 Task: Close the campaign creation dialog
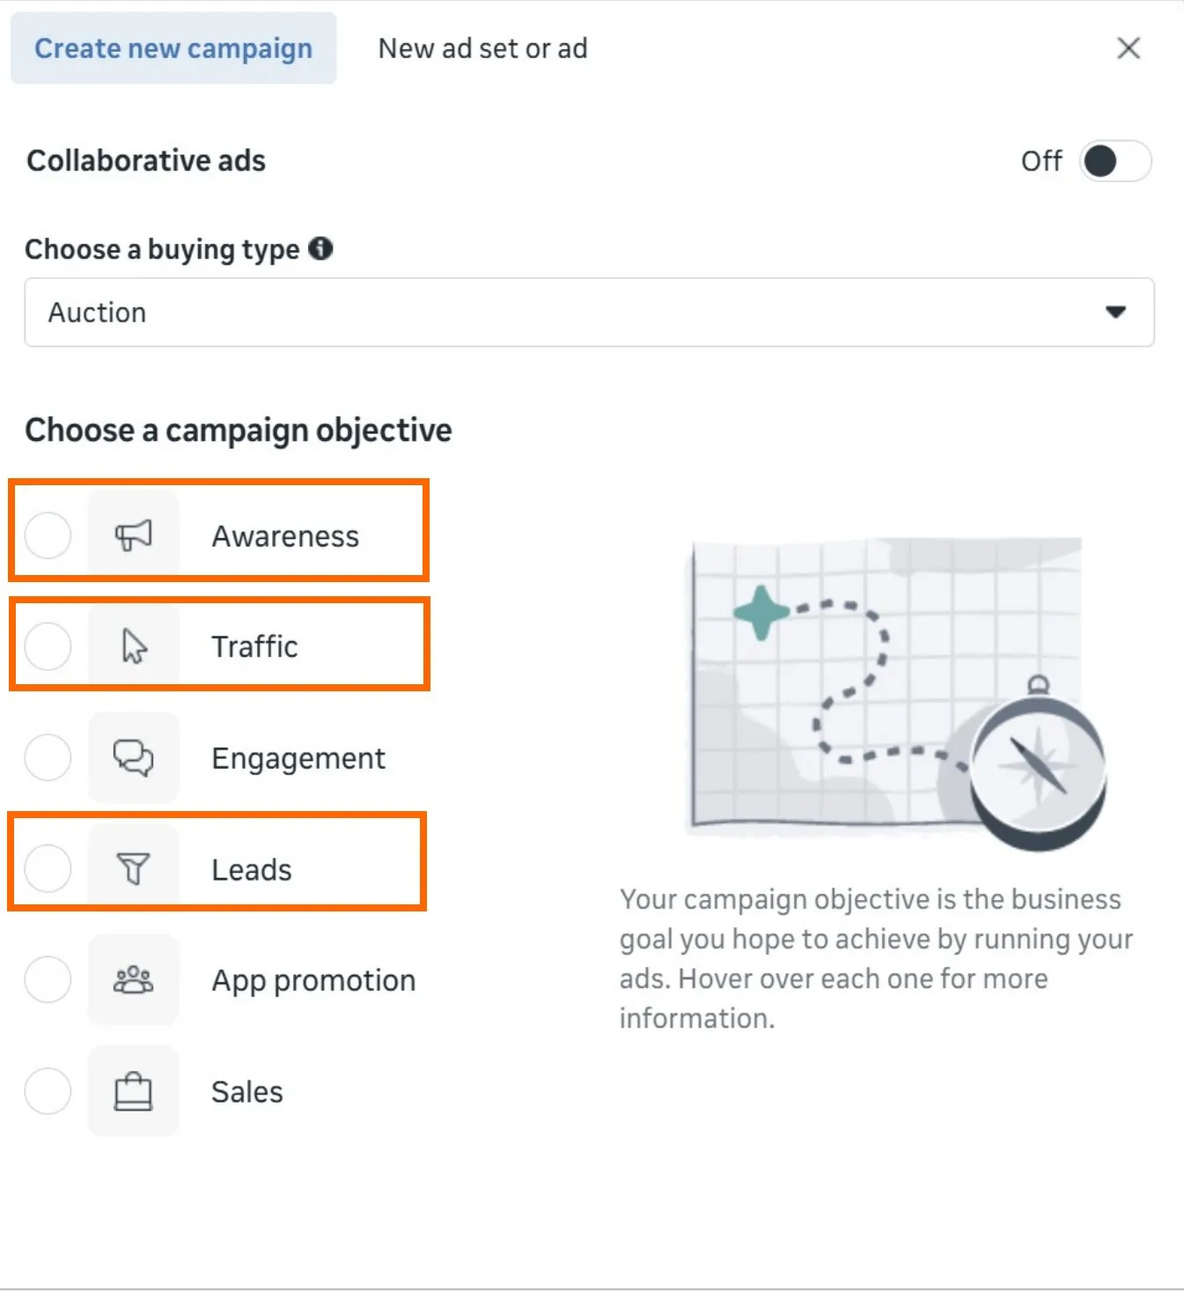coord(1129,48)
